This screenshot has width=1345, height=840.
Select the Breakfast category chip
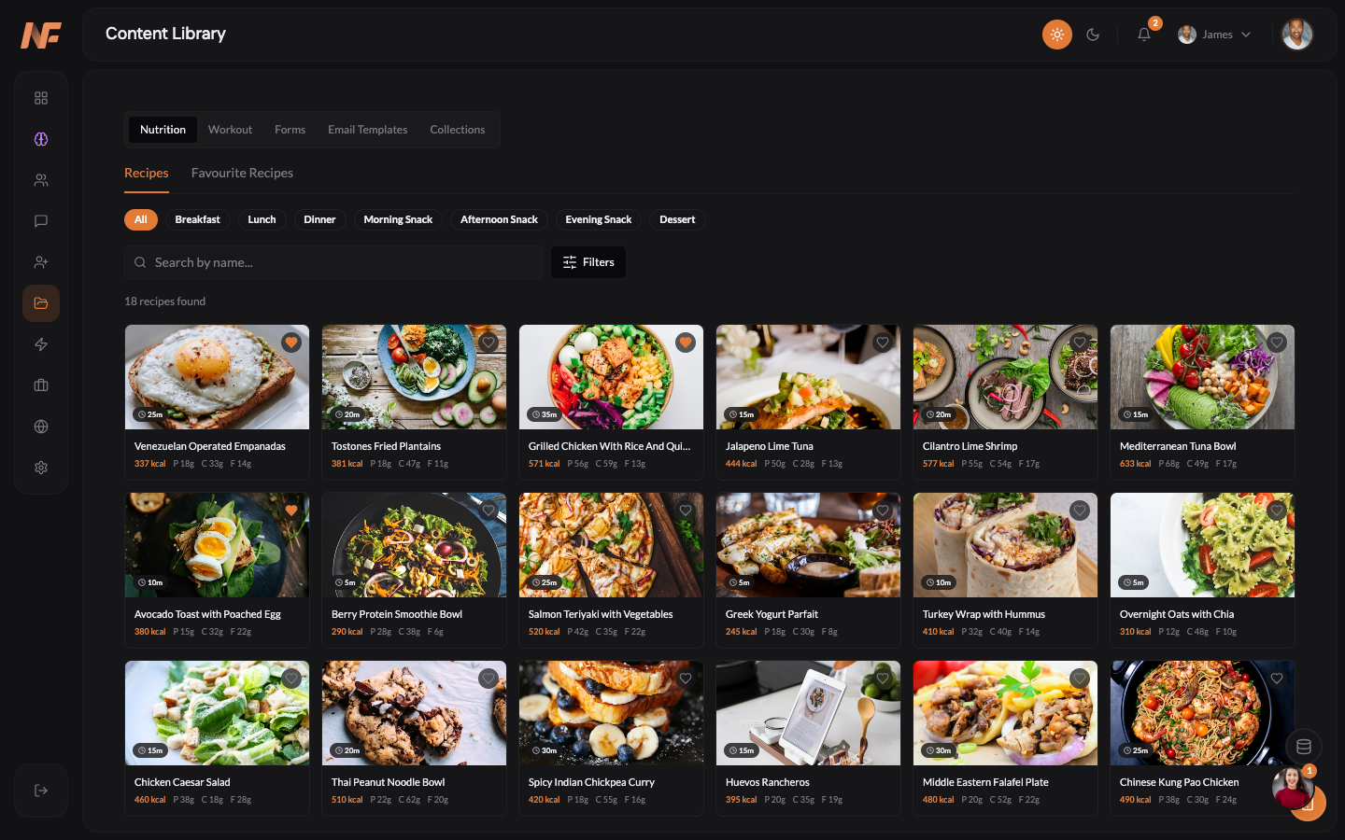tap(198, 219)
